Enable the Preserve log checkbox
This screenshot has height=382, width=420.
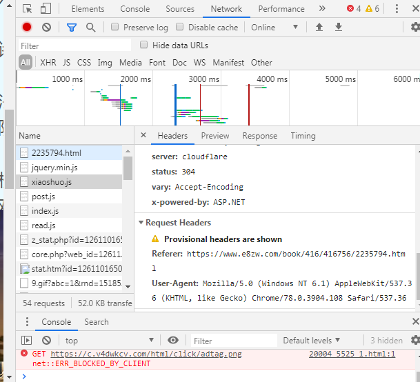pos(115,27)
